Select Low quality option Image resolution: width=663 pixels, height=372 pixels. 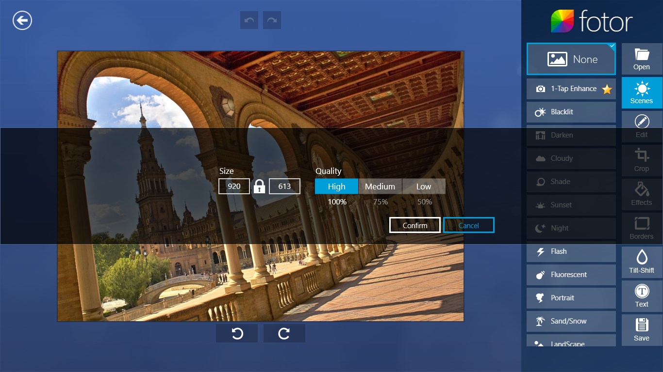pos(424,186)
